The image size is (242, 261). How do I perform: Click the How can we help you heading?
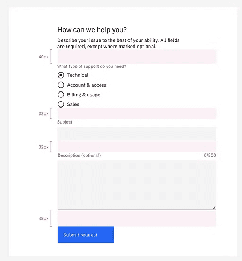click(x=92, y=30)
